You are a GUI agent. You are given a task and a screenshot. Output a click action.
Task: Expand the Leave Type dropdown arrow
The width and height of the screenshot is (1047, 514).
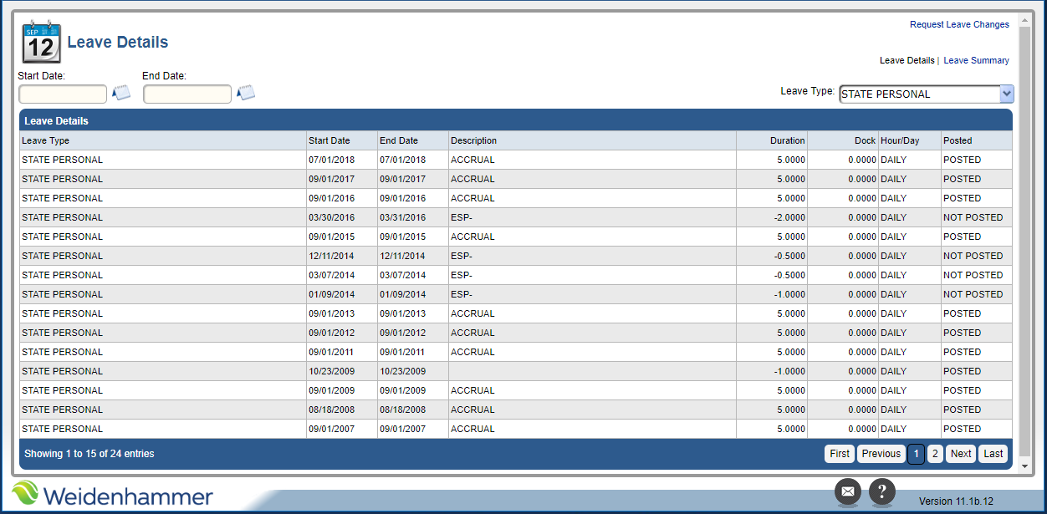pos(1007,94)
